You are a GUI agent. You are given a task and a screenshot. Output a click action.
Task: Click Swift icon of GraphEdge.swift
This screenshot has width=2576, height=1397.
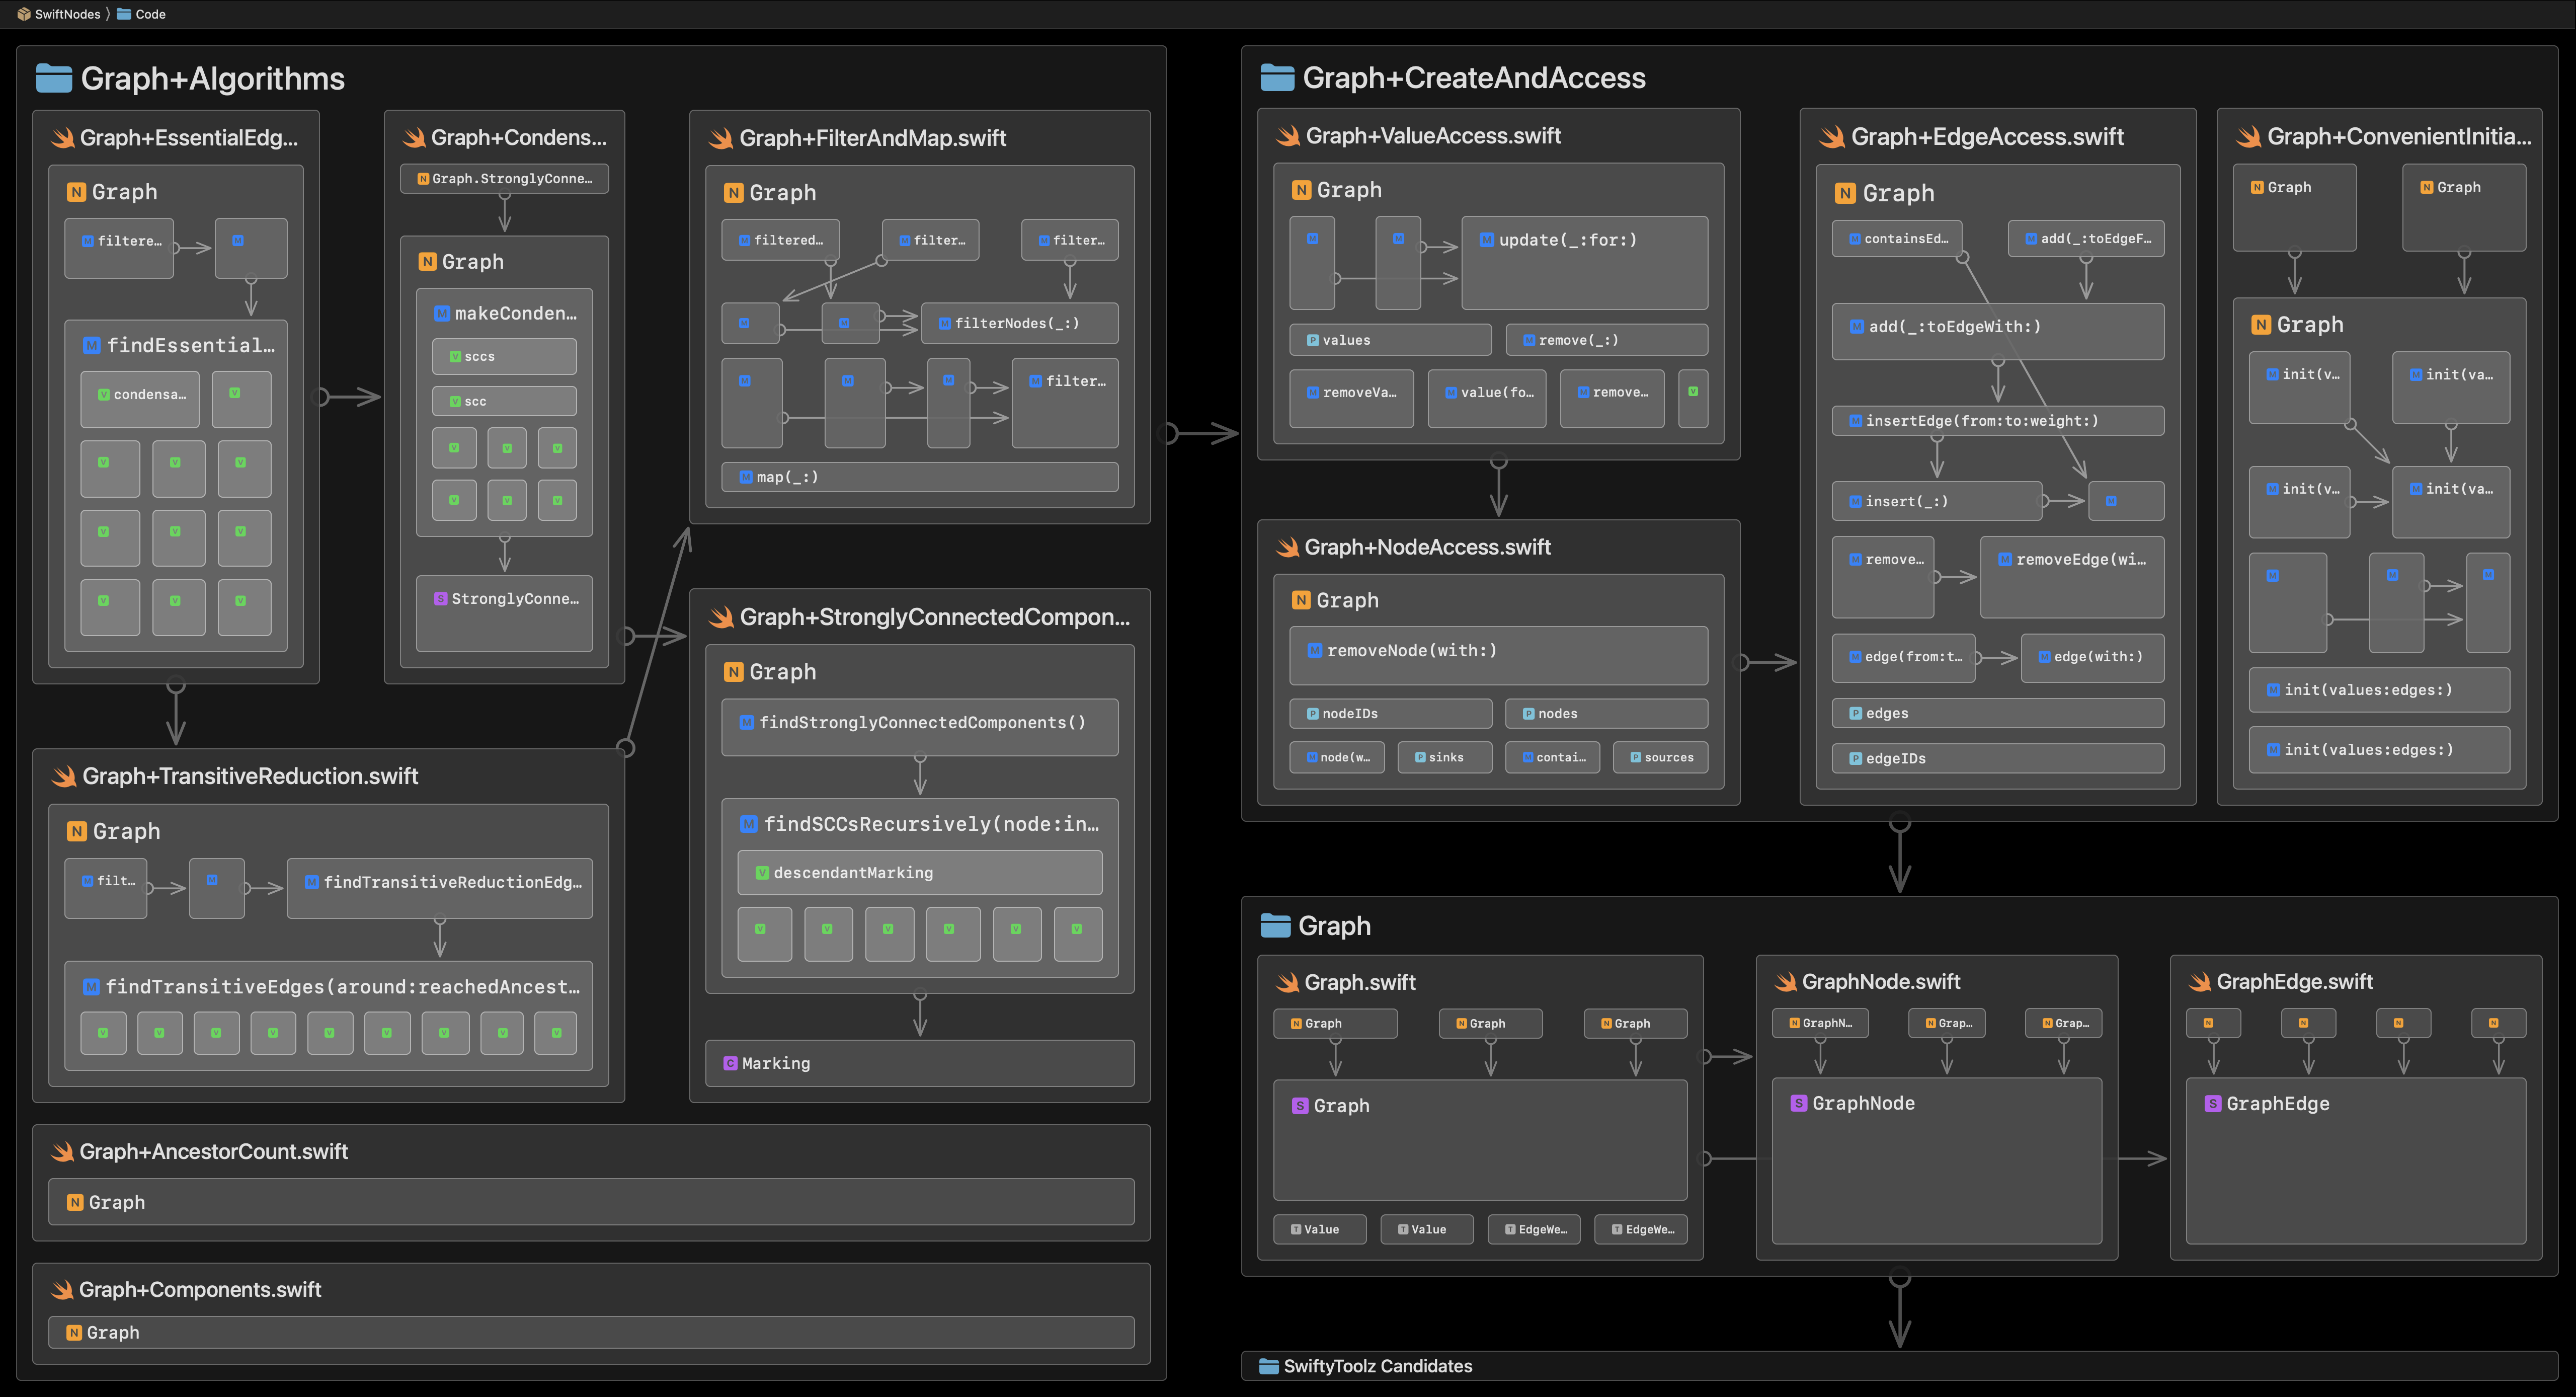pyautogui.click(x=2199, y=982)
